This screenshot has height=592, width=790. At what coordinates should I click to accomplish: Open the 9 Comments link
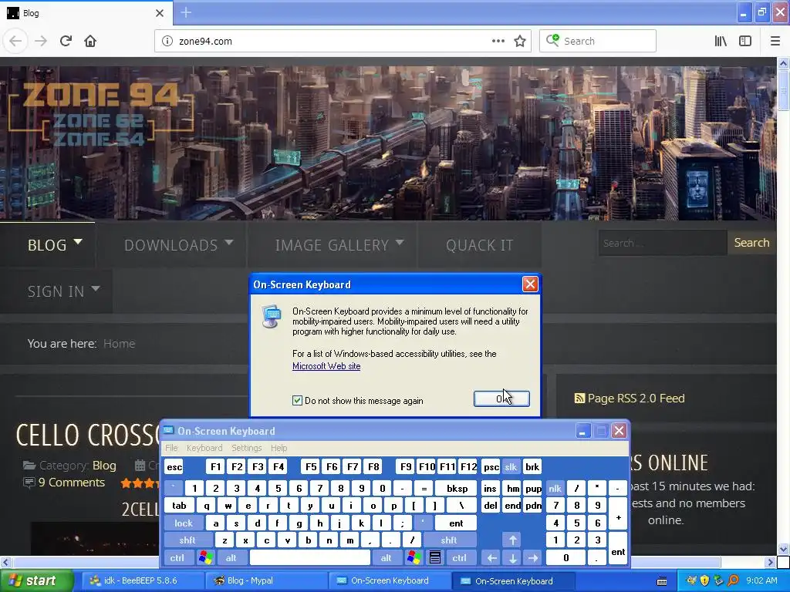point(72,483)
